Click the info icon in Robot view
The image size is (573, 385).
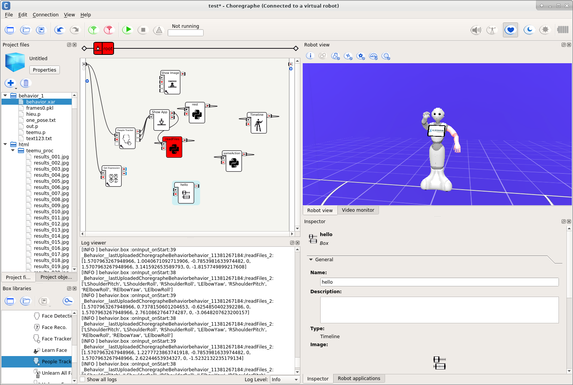(x=310, y=56)
